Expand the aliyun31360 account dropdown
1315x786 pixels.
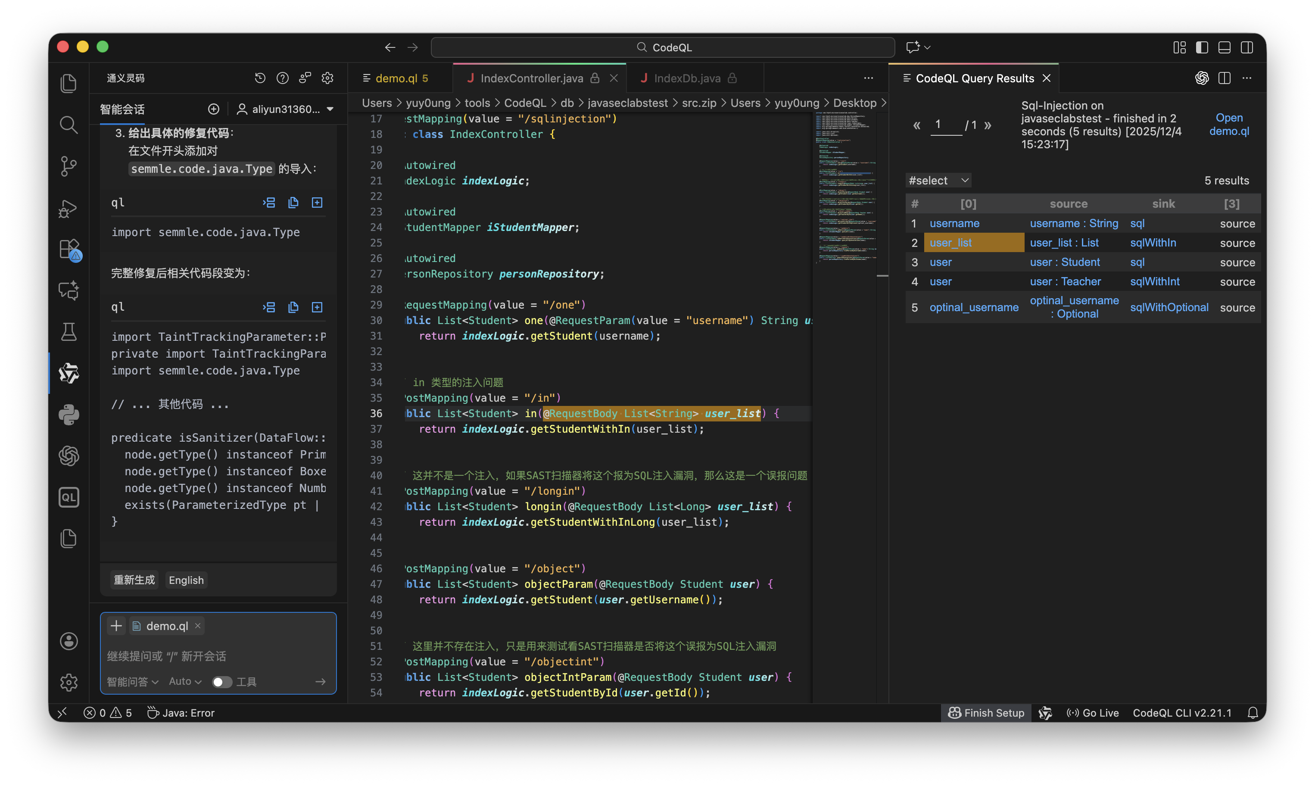(286, 109)
